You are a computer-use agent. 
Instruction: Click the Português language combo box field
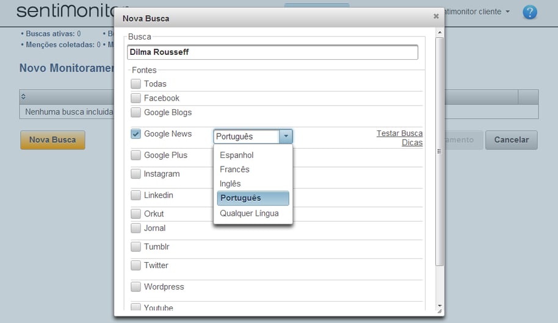[x=246, y=137]
